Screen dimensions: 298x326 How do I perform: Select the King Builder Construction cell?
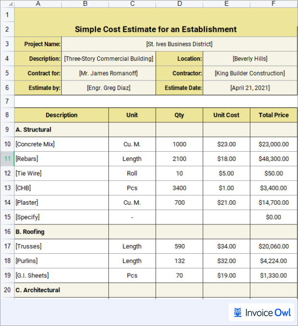pos(249,73)
